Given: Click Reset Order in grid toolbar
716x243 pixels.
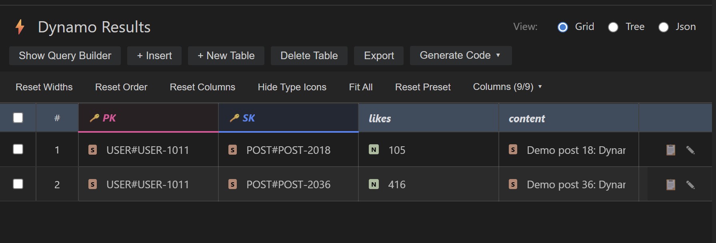Looking at the screenshot, I should (x=121, y=87).
